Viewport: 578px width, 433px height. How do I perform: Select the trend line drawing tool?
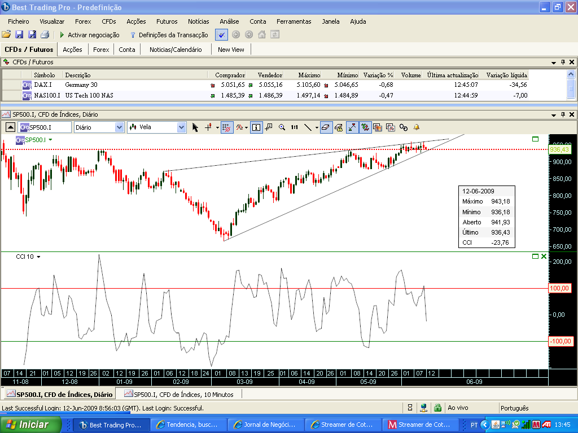coord(308,127)
